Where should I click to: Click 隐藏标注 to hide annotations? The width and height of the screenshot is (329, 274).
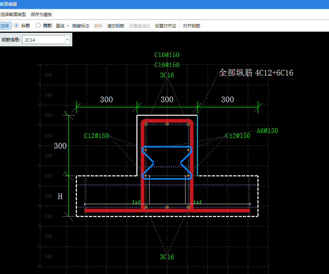point(81,26)
